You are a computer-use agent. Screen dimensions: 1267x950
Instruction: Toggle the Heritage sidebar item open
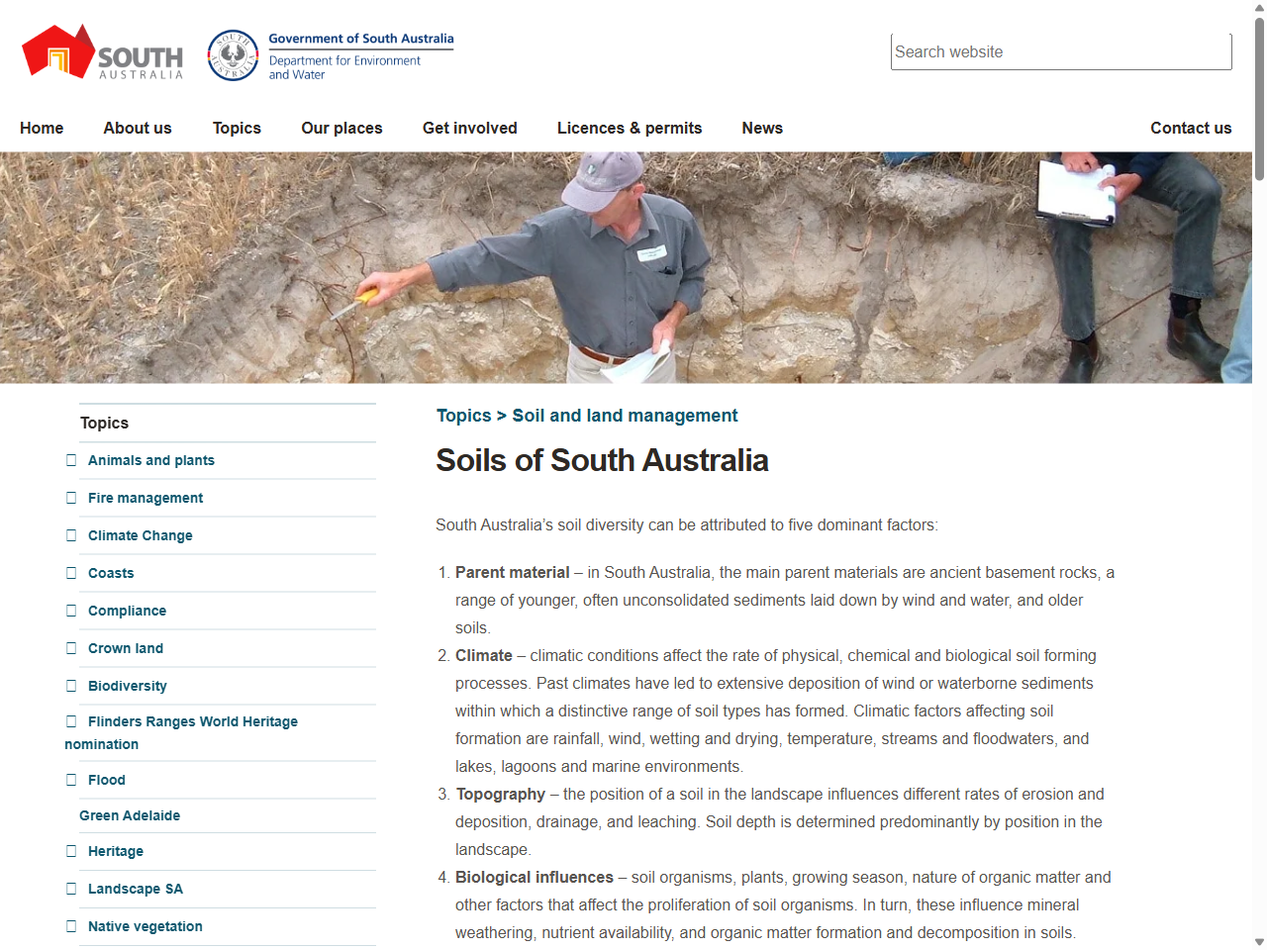click(x=70, y=850)
